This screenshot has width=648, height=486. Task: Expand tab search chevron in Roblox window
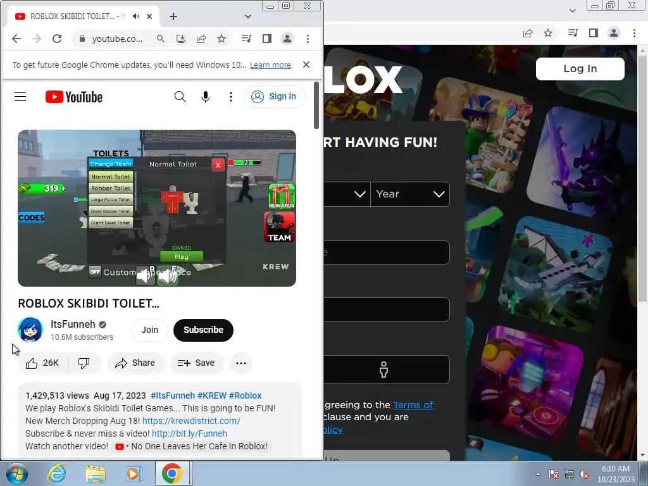[572, 11]
